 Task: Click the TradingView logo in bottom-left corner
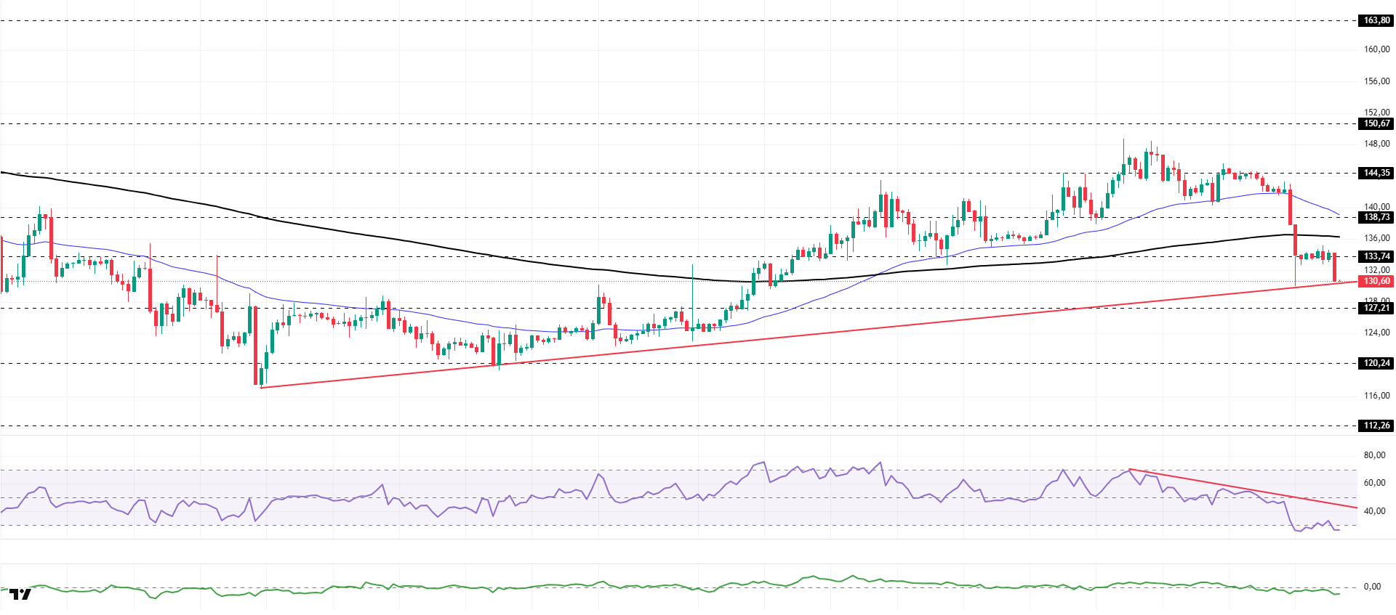click(x=21, y=594)
